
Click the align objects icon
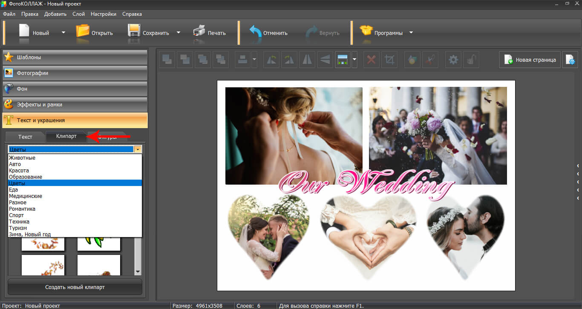[243, 60]
